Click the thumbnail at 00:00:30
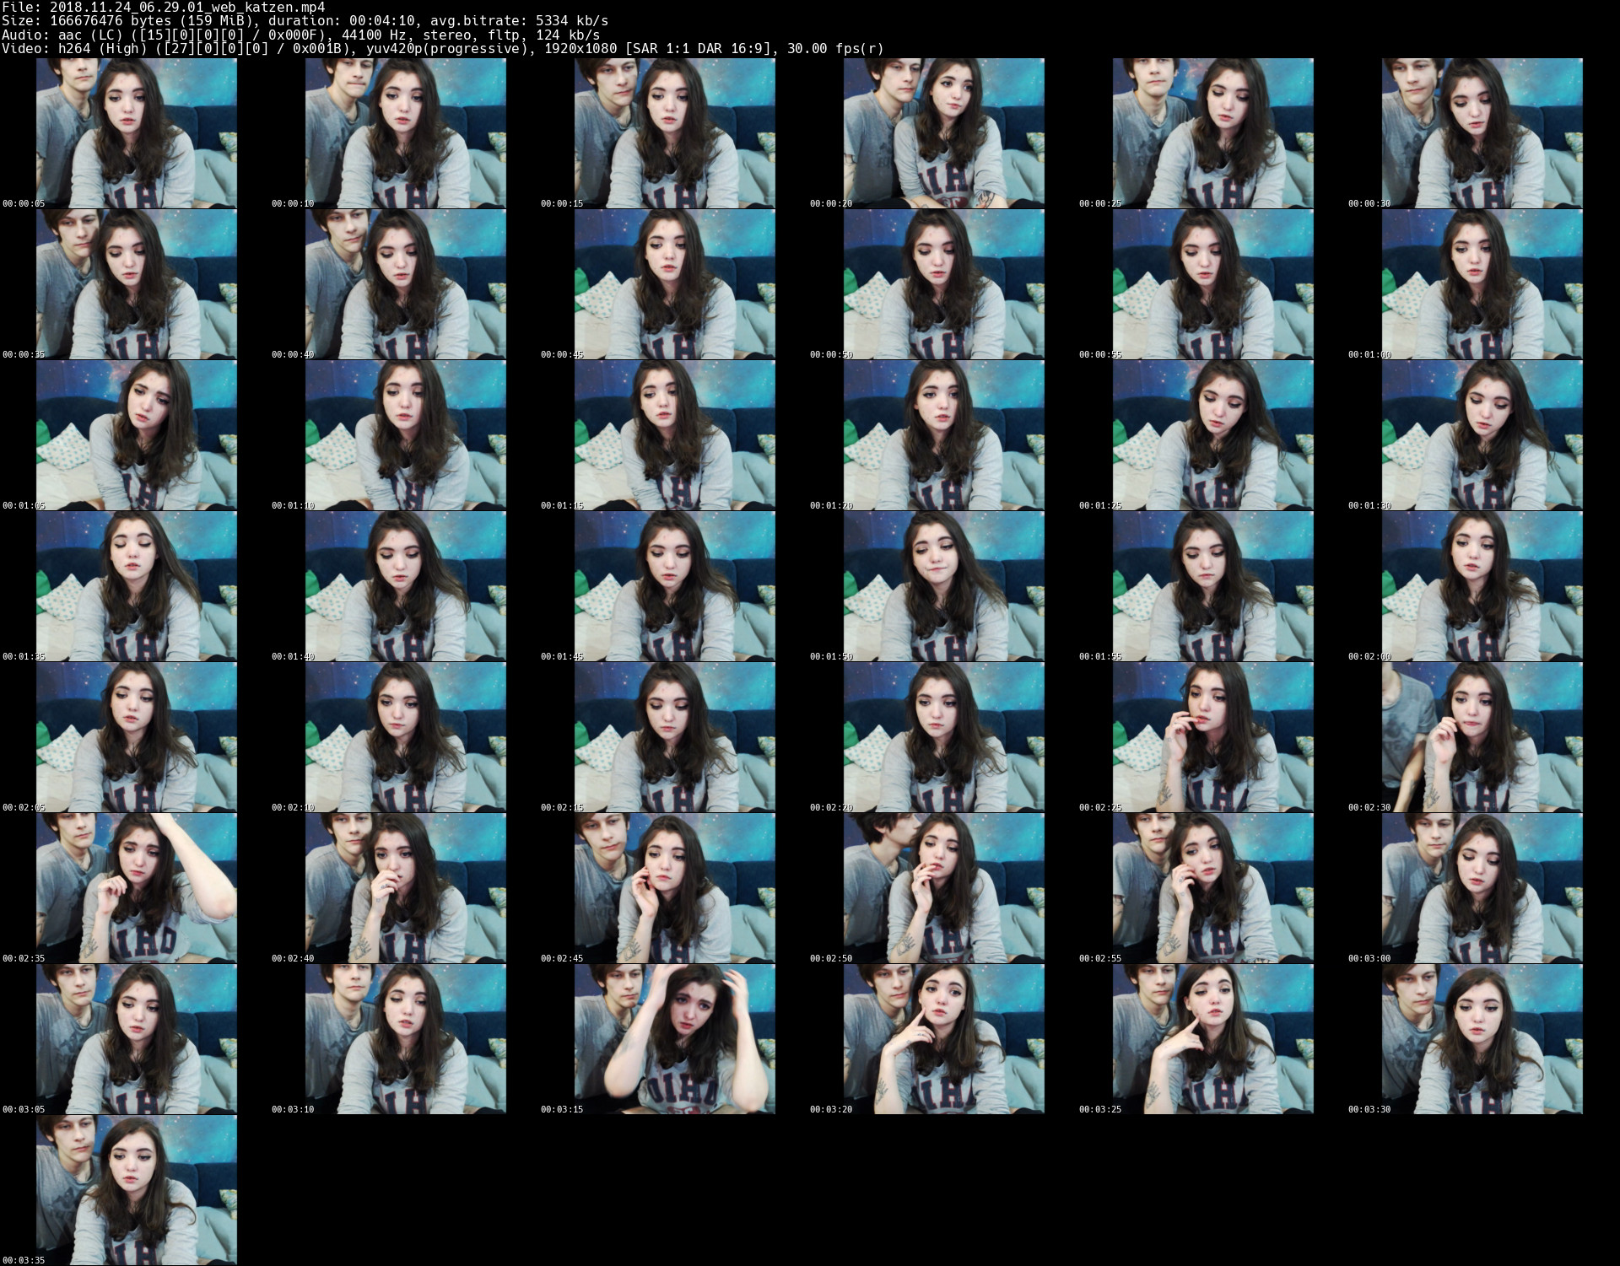This screenshot has height=1266, width=1620. [1482, 133]
